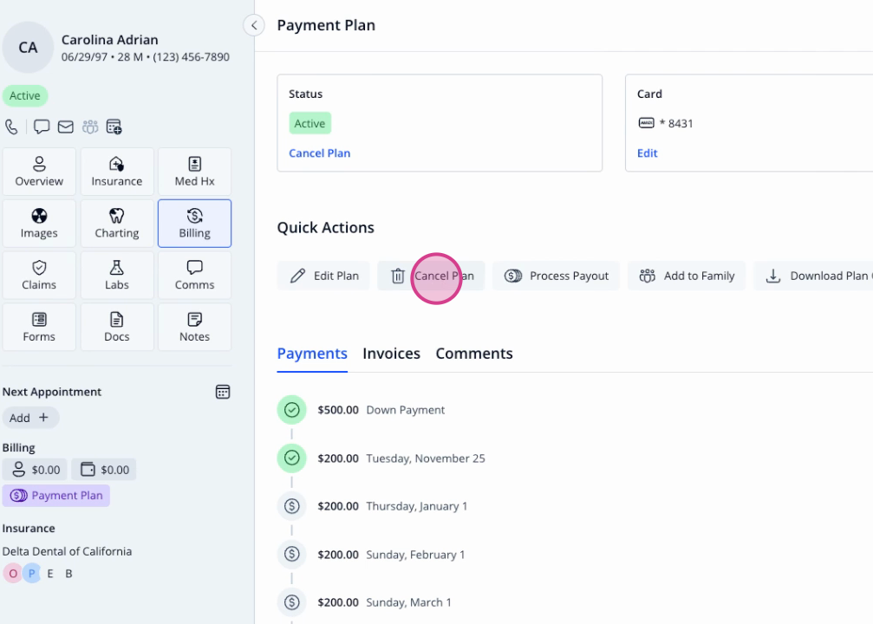Open the purple Payment Plan chip
The width and height of the screenshot is (873, 624).
[x=56, y=496]
